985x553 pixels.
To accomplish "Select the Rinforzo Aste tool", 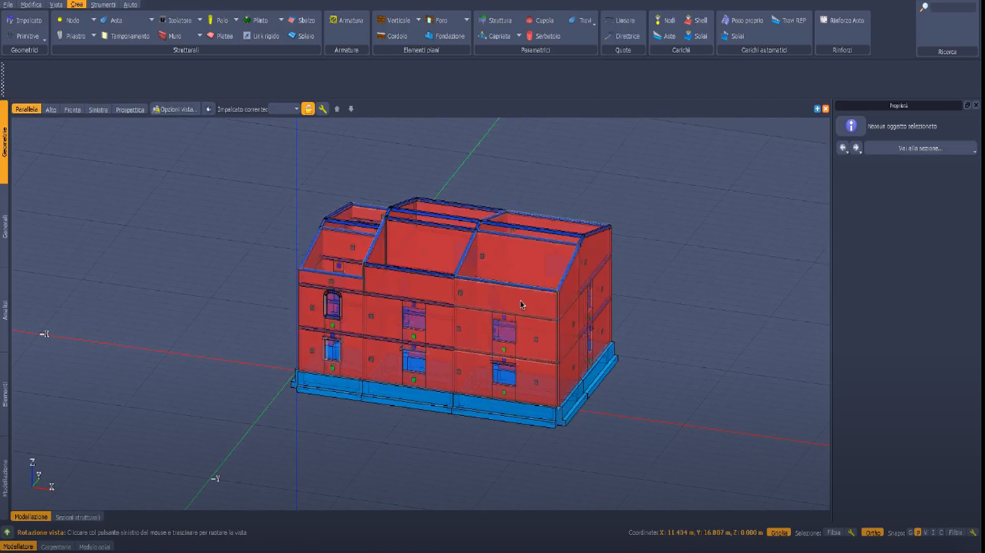I will tap(842, 21).
